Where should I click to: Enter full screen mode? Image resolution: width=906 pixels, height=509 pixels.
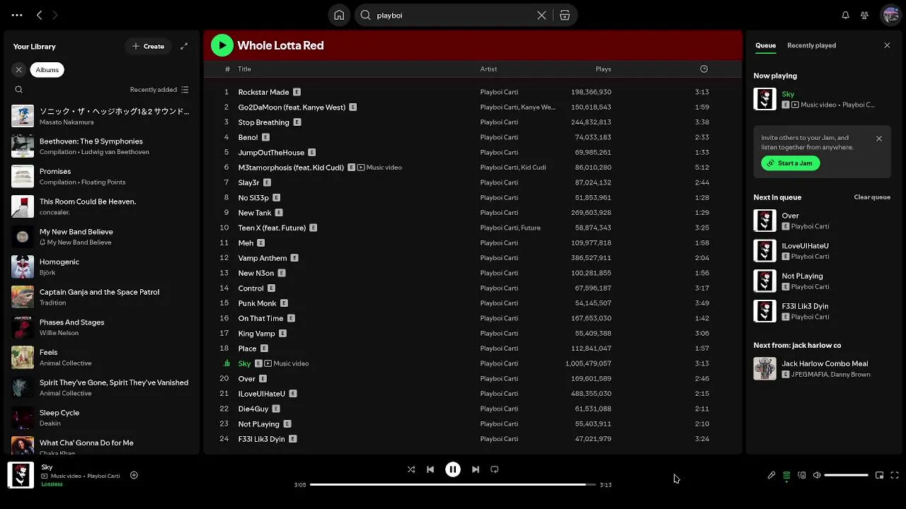click(x=895, y=475)
